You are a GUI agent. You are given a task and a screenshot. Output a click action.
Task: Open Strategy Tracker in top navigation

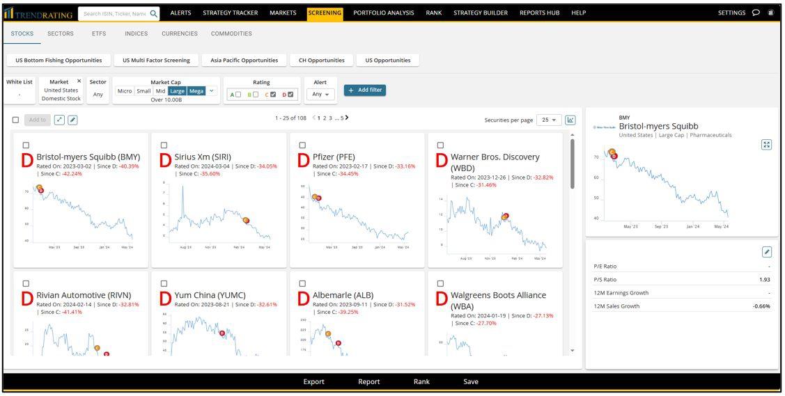231,13
